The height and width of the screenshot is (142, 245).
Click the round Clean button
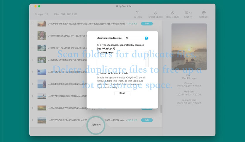click(96, 125)
